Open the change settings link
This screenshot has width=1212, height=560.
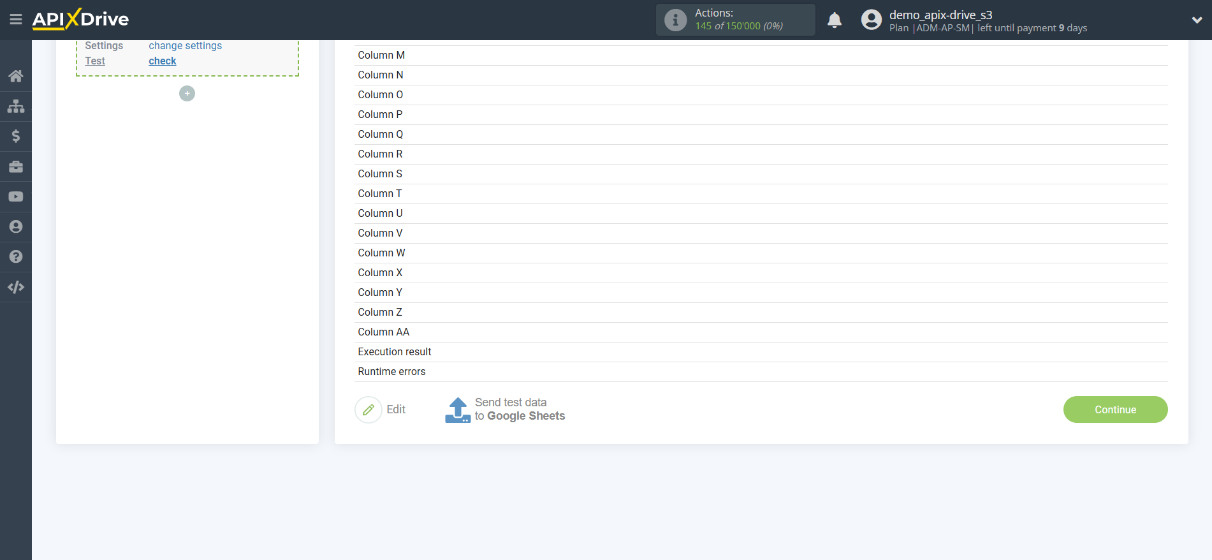coord(186,46)
